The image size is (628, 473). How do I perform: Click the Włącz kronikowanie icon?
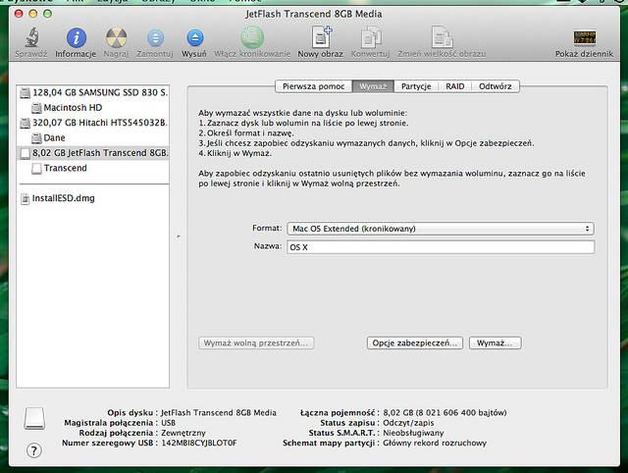252,37
